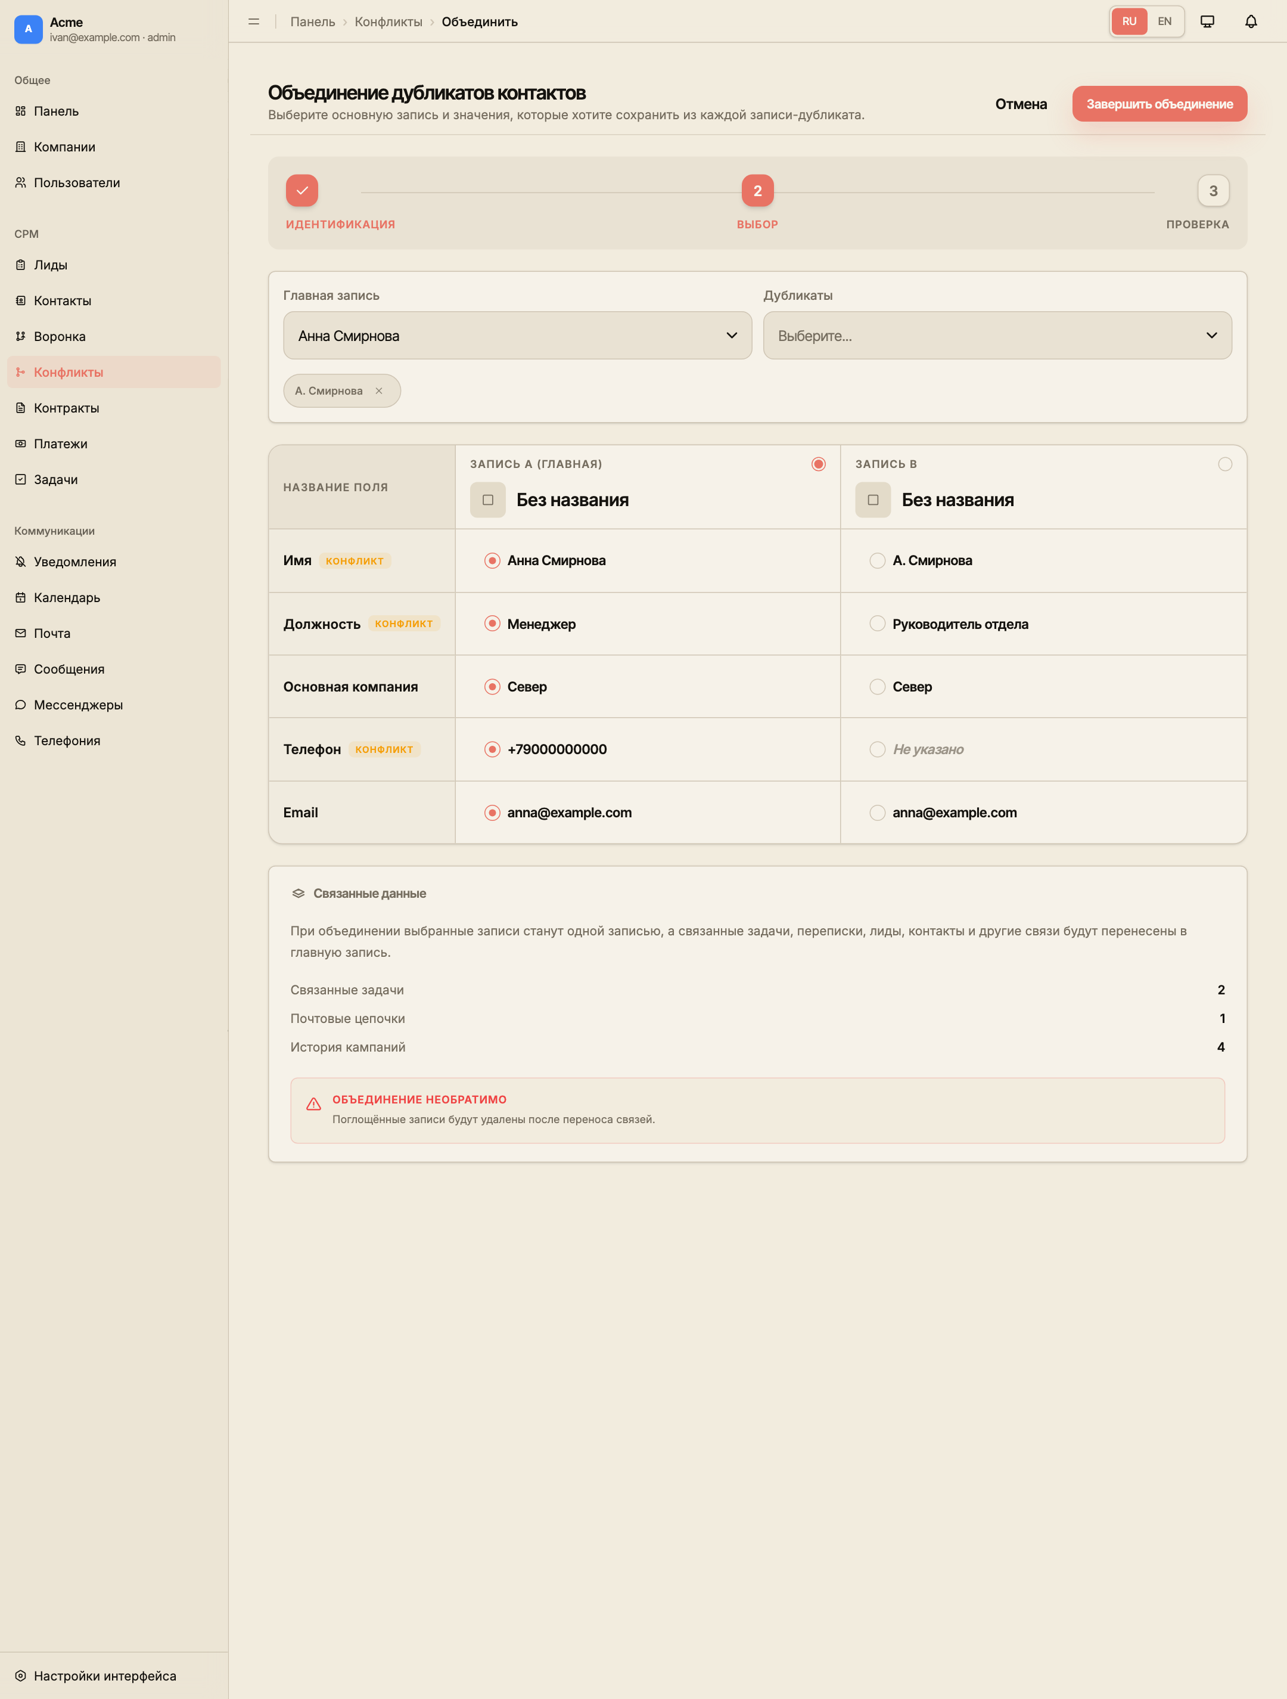
Task: Select Запись B as main record
Action: click(x=1225, y=464)
